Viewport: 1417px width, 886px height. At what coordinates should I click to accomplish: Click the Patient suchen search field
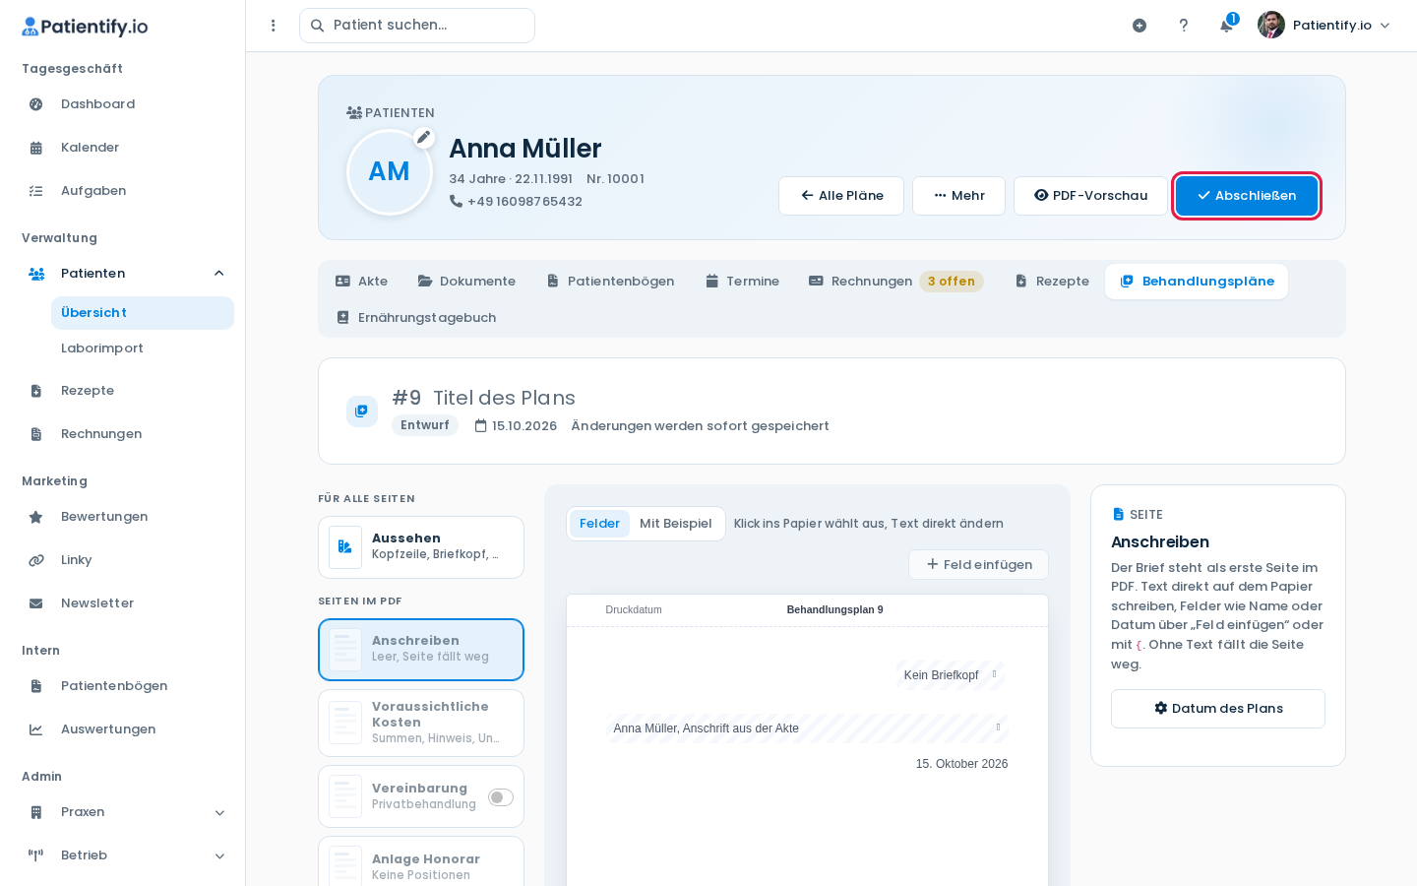(x=417, y=26)
